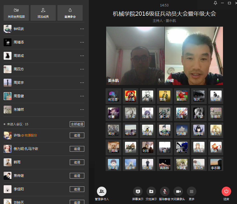The width and height of the screenshot is (237, 204).
Task: Toggle 关闭全员视频 for all members
Action: click(x=16, y=13)
